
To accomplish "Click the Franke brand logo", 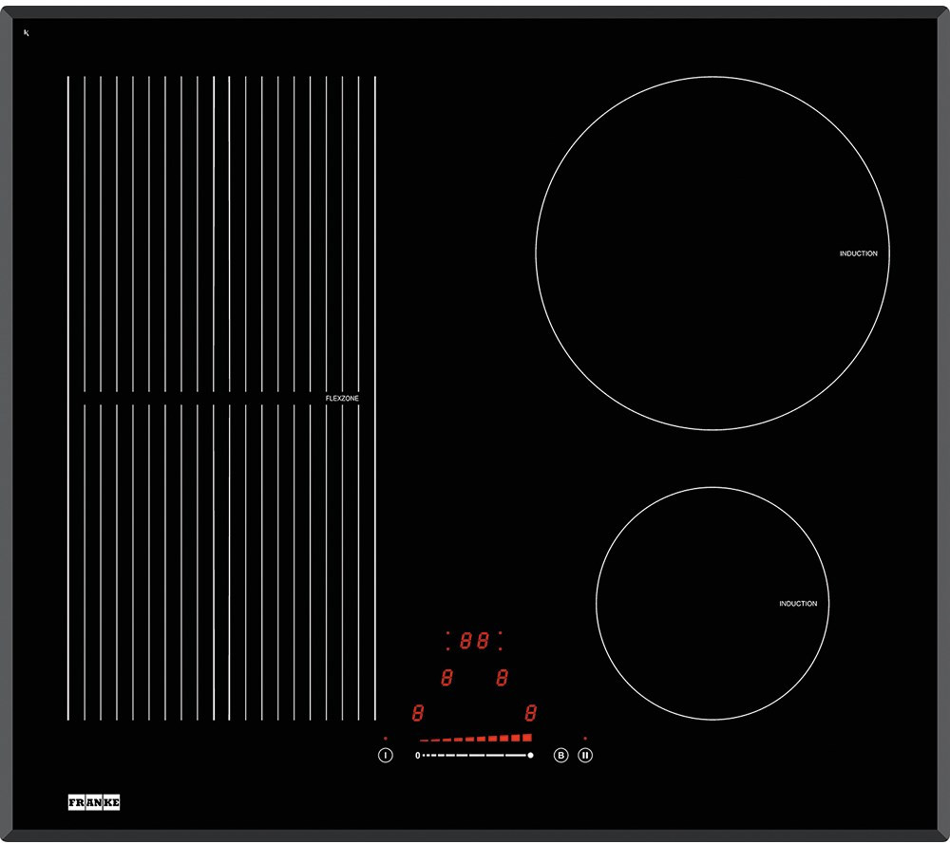I will (94, 802).
